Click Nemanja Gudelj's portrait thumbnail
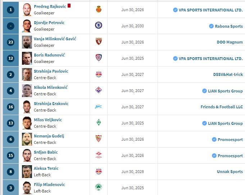Screen dimensions: 245x195 point(27,139)
